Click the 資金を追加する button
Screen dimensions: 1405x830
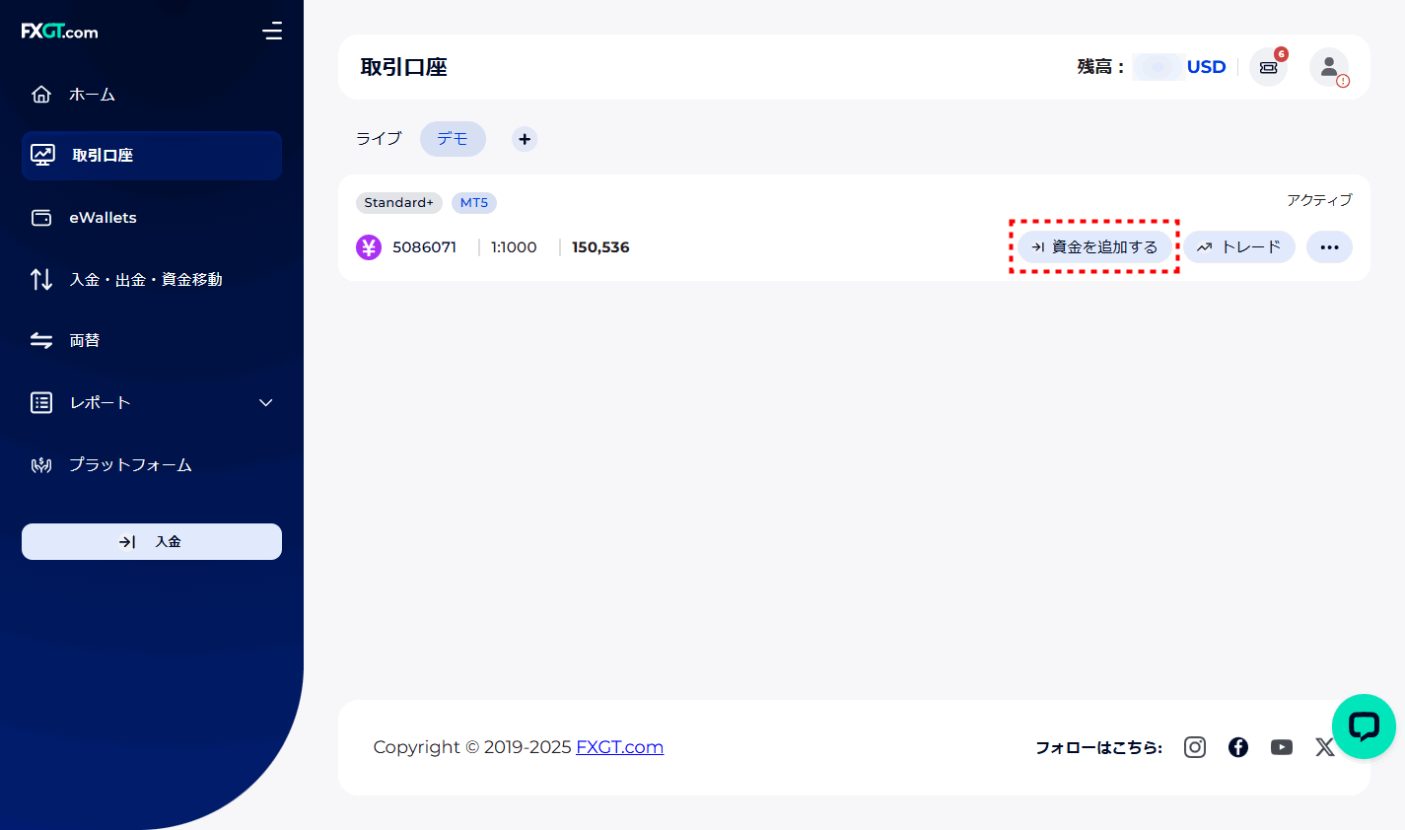point(1094,247)
